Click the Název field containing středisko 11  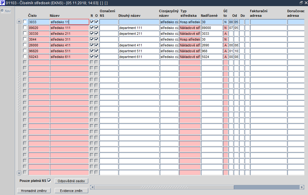pyautogui.click(x=70, y=22)
